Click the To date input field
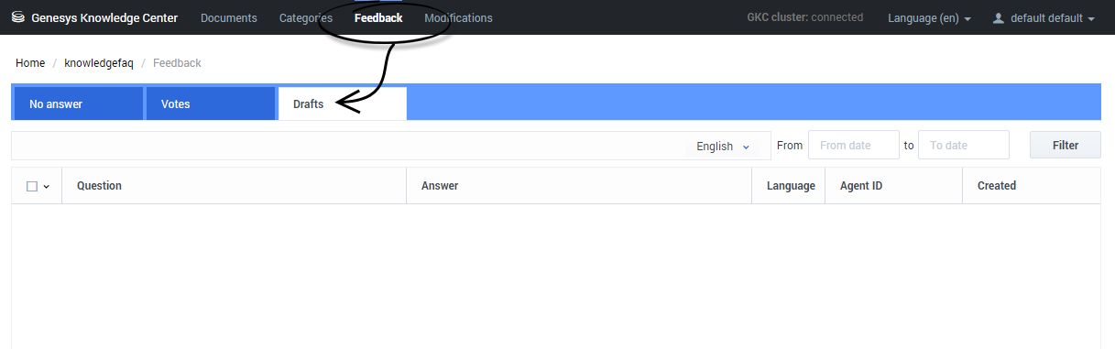The width and height of the screenshot is (1115, 349). 964,145
